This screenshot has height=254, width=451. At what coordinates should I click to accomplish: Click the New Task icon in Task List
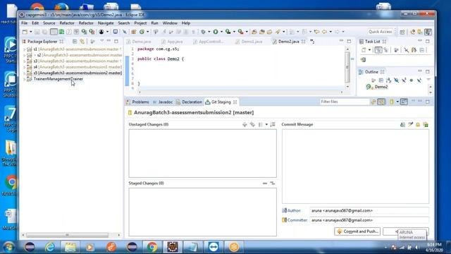point(364,50)
